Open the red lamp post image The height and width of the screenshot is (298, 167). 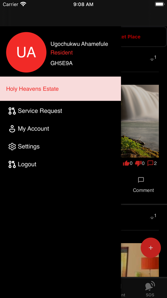pos(140,260)
